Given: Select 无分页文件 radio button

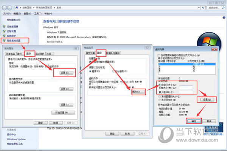Looking at the screenshot, I should point(160,100).
